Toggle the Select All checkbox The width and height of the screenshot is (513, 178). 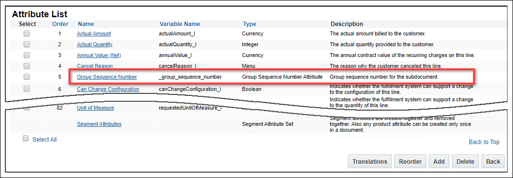pos(26,139)
